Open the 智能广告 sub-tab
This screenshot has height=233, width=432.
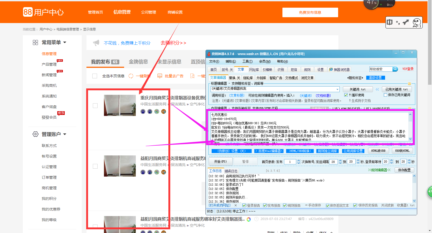click(x=276, y=78)
